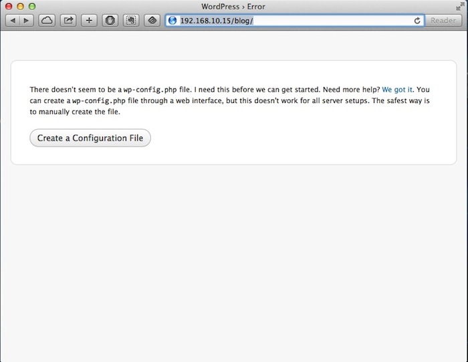Open the stop-sign hand extension icon
The height and width of the screenshot is (362, 468).
pos(111,21)
